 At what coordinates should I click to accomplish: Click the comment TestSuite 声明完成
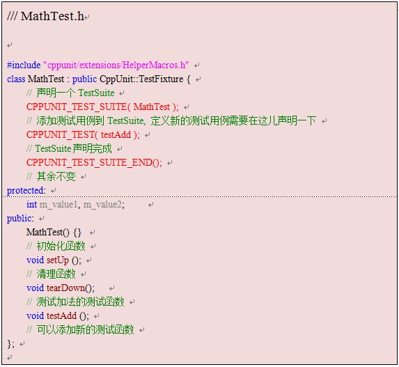[x=69, y=148]
